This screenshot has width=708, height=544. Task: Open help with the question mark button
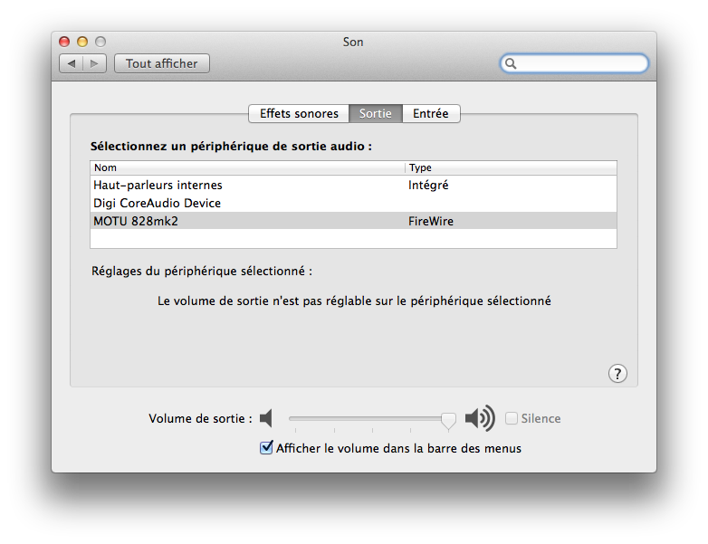[617, 373]
